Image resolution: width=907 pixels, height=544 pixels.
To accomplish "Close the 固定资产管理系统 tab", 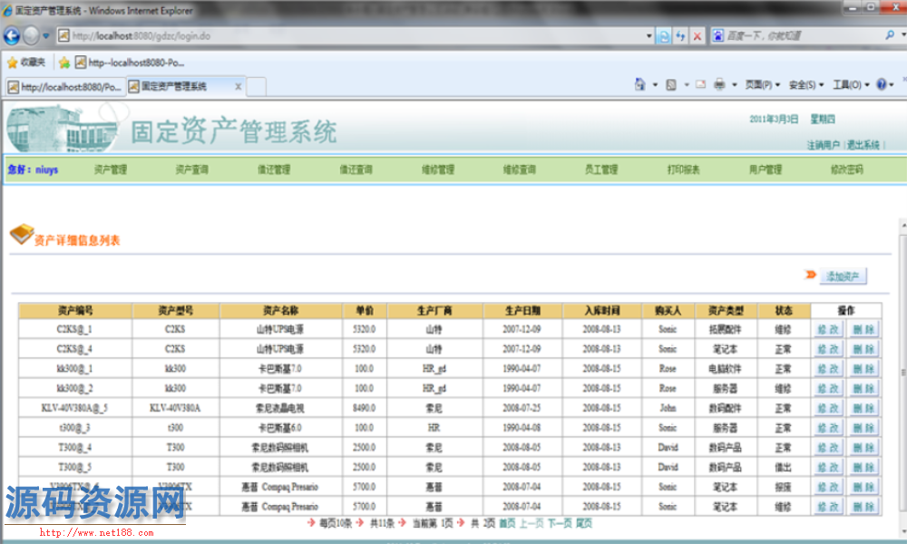I will tap(238, 87).
